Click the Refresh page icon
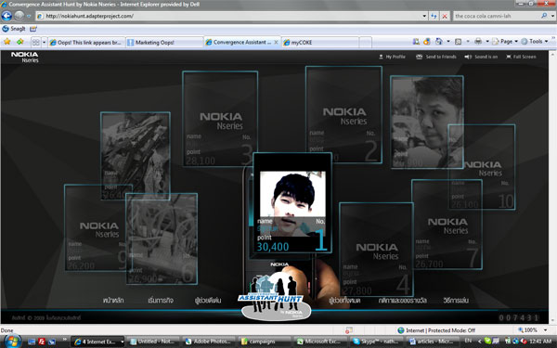Viewport: 557px width, 348px height. point(434,16)
